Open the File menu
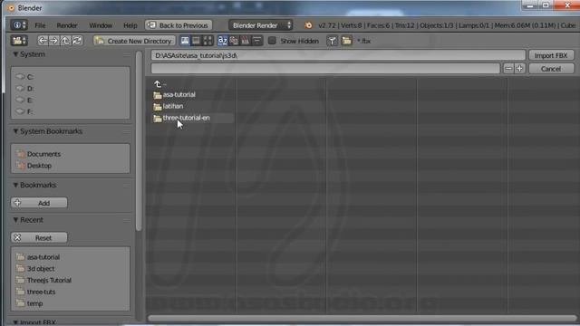 pyautogui.click(x=40, y=25)
